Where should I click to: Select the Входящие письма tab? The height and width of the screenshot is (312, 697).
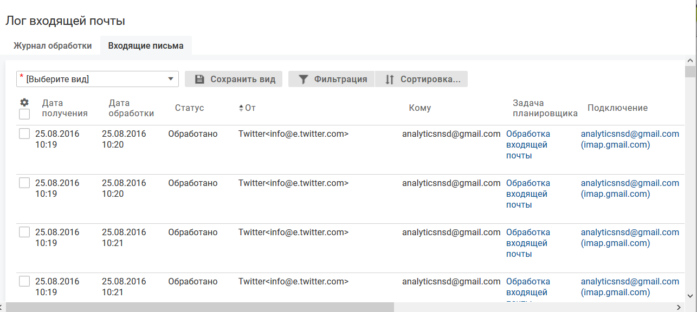pos(146,45)
